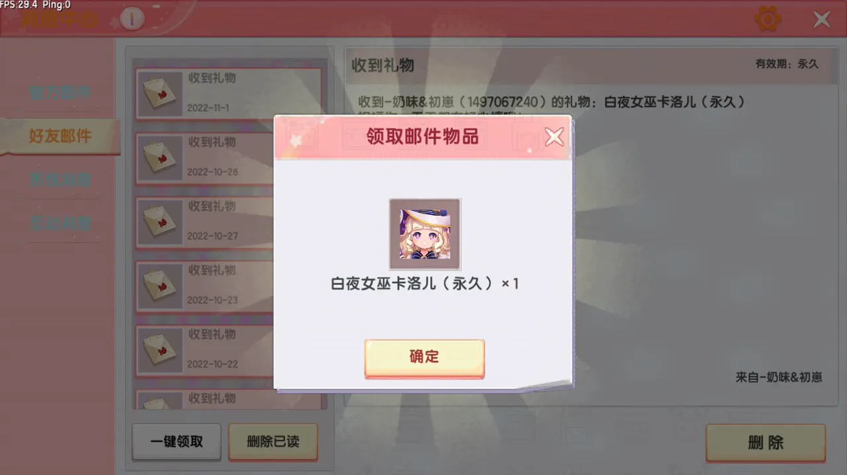The image size is (847, 475).
Task: Click the info icon in the header
Action: click(132, 19)
